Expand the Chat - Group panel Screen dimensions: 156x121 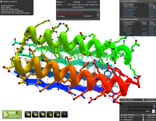pyautogui.click(x=121, y=100)
